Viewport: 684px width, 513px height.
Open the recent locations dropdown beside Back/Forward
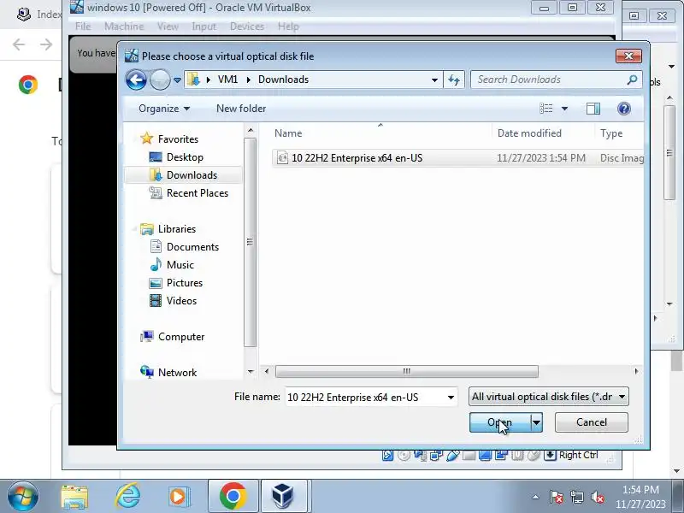click(x=177, y=80)
